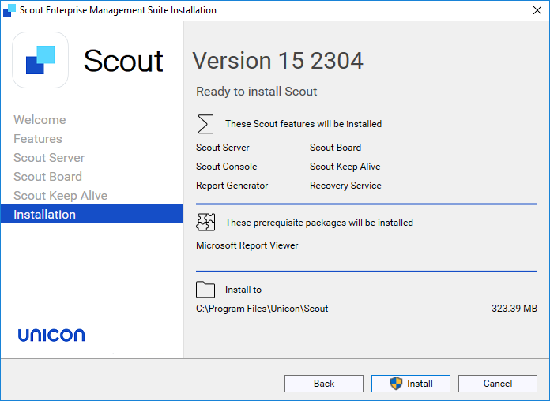Click the title bar Scout application icon
Viewport: 550px width, 401px height.
[9, 10]
